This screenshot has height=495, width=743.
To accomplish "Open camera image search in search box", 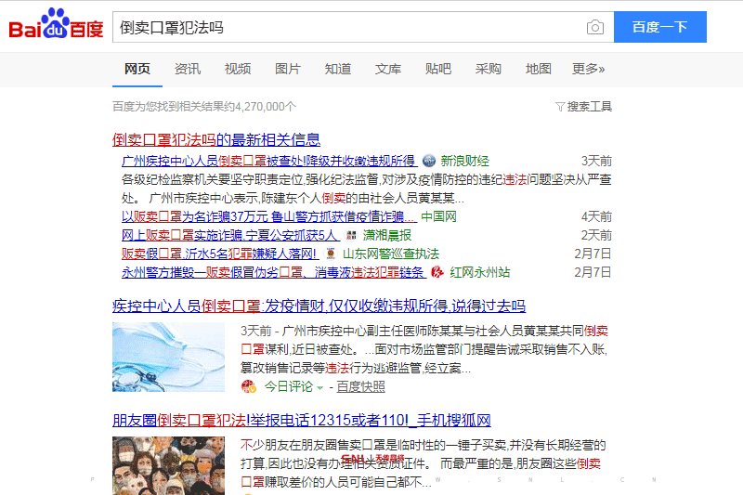I will point(594,28).
